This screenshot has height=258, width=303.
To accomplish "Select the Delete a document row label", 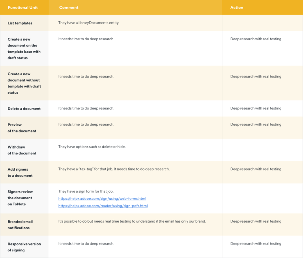I will point(24,109).
